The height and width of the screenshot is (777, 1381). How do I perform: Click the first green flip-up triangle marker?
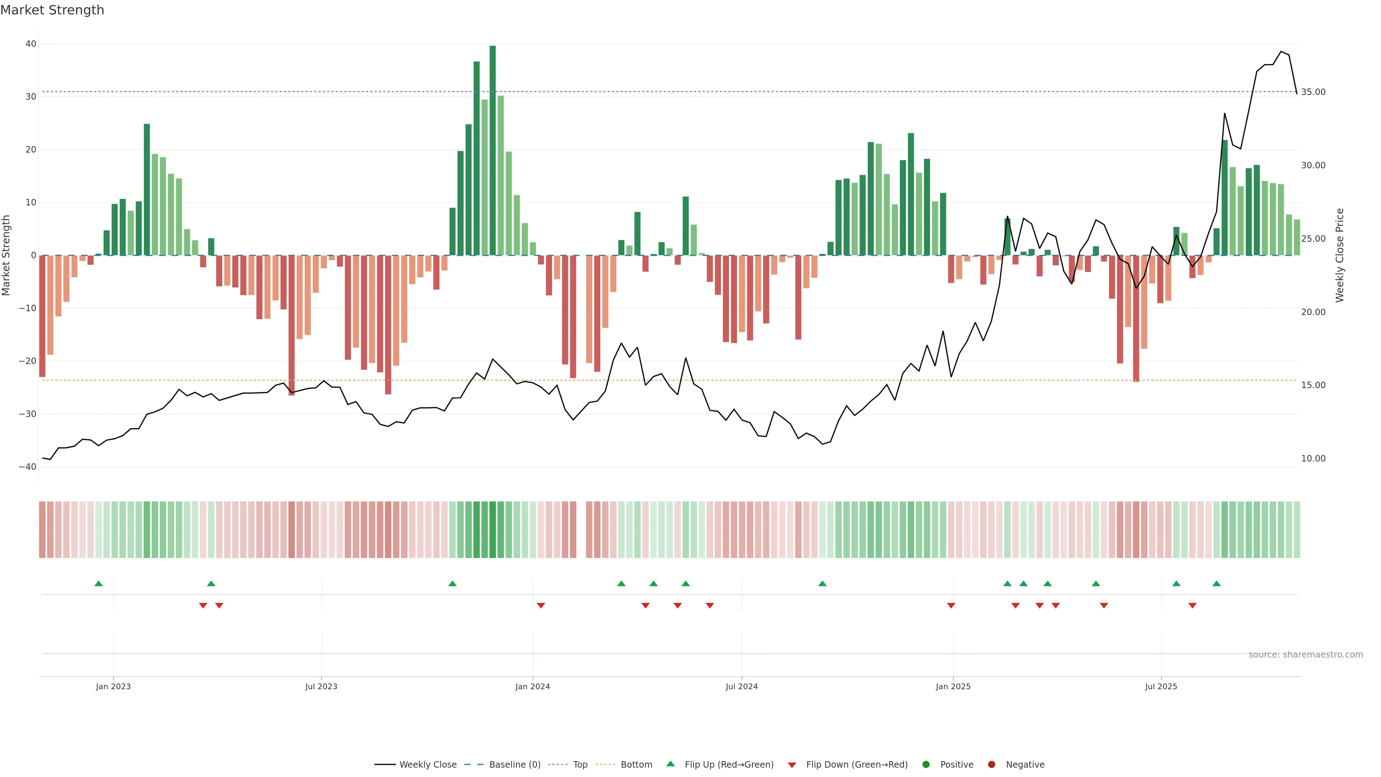coord(99,583)
